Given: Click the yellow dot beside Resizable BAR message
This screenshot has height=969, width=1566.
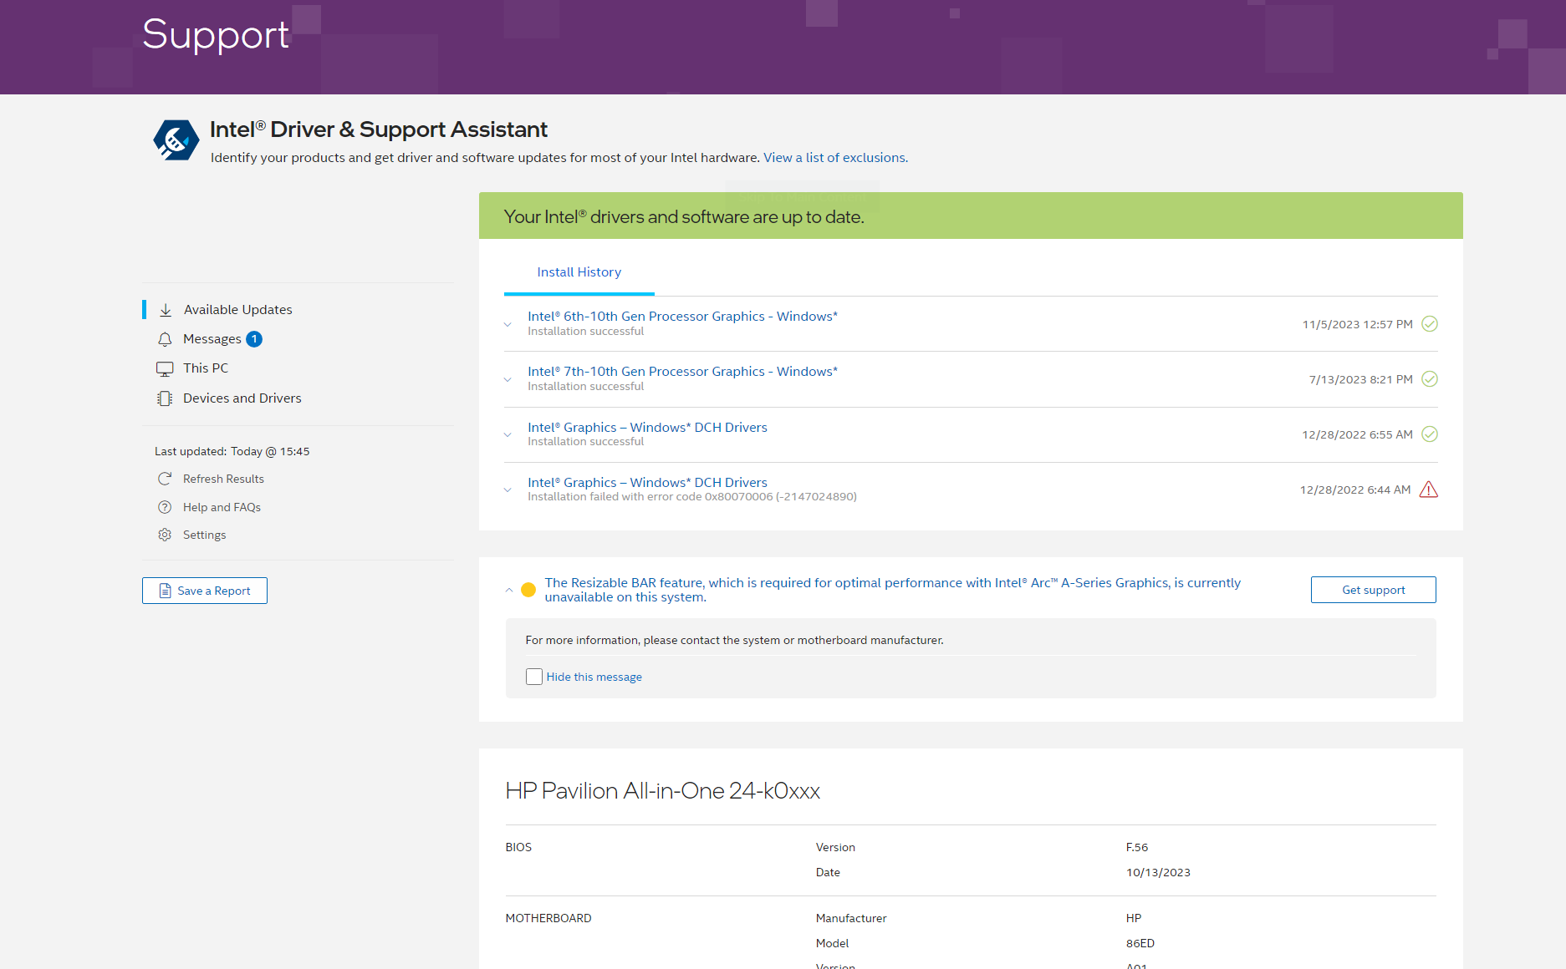Looking at the screenshot, I should coord(528,590).
